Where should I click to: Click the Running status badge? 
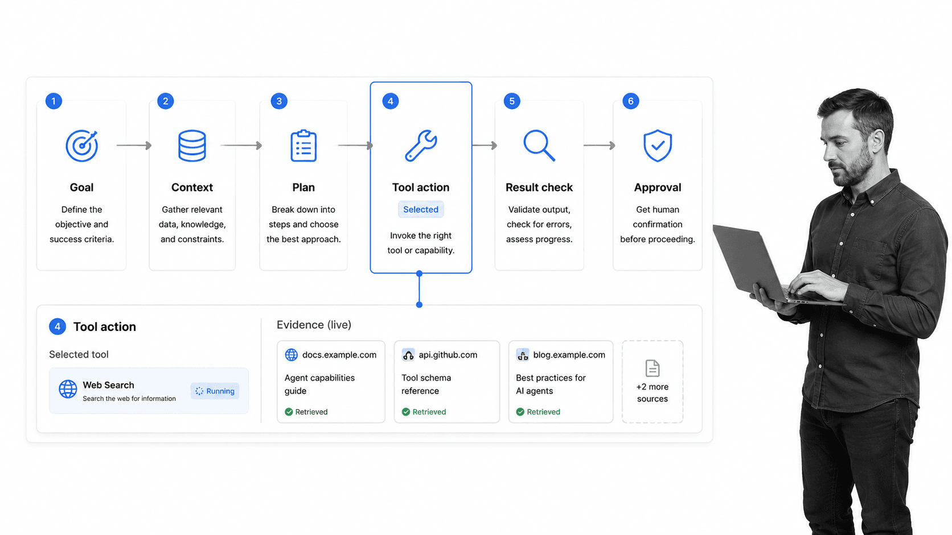pyautogui.click(x=215, y=391)
